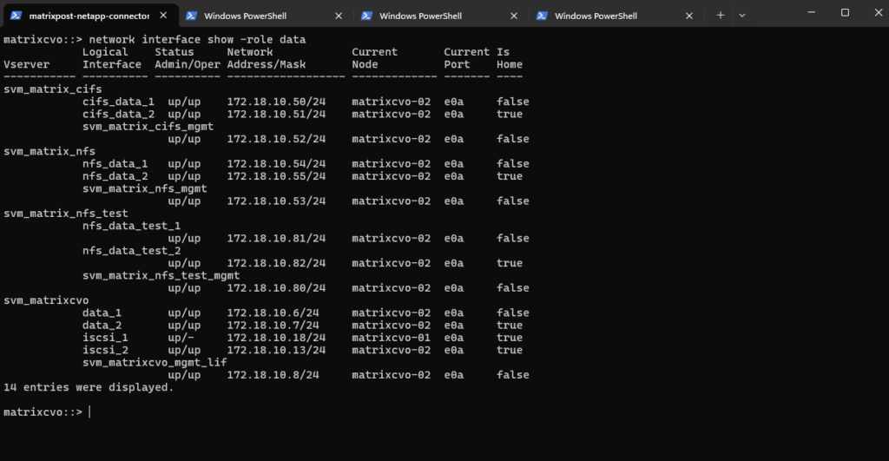Image resolution: width=889 pixels, height=461 pixels.
Task: Open a new tab with the plus button
Action: (x=720, y=15)
